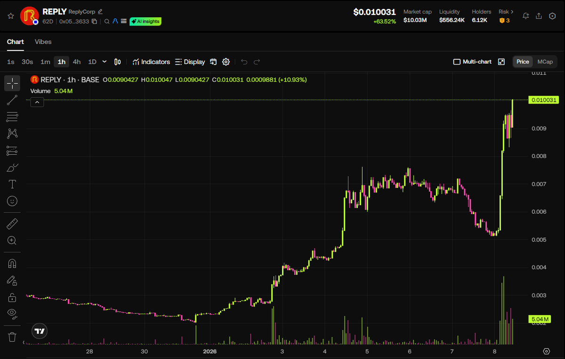
Task: Open the hexagon settings icon in the header
Action: point(552,16)
